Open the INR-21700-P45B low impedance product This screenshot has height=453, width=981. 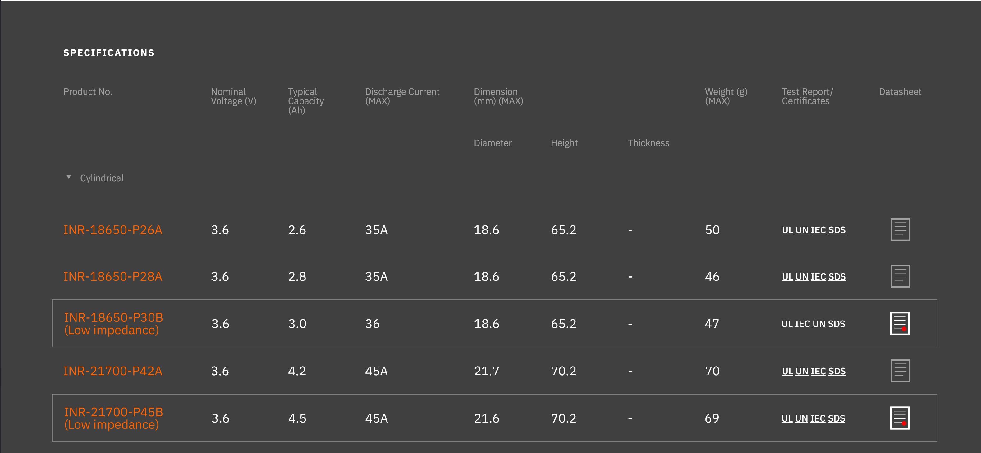pyautogui.click(x=113, y=418)
